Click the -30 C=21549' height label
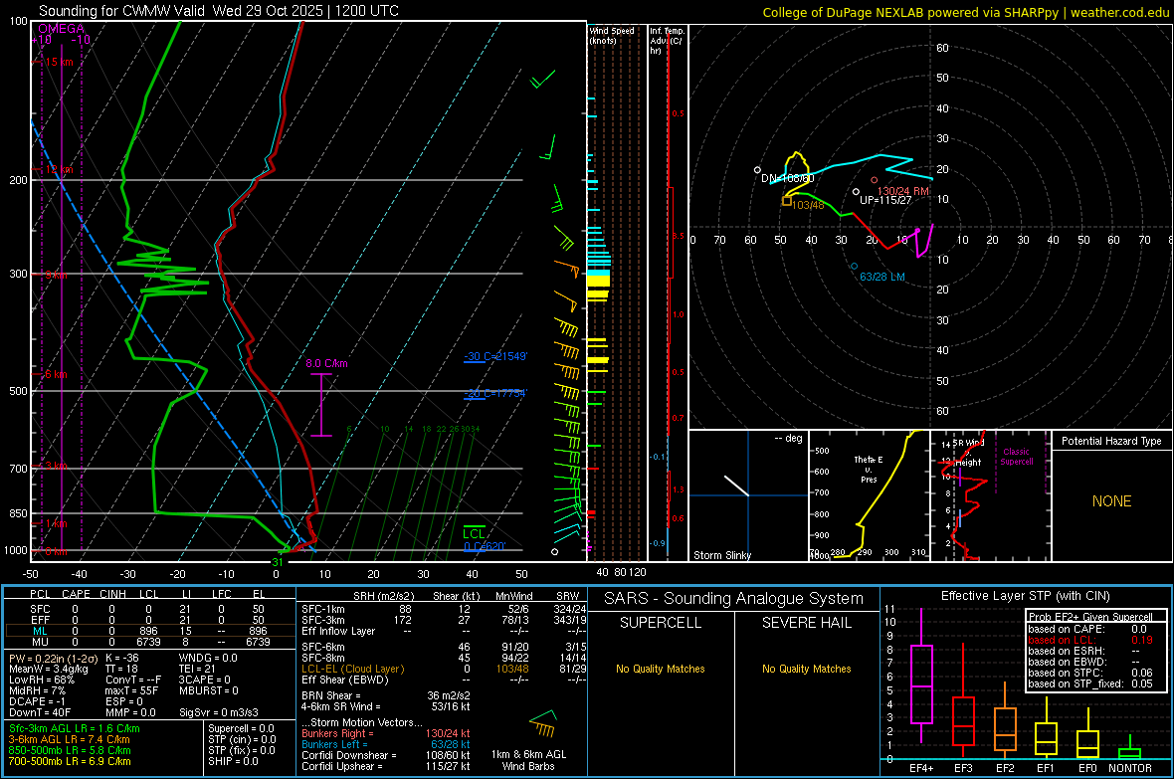 (x=495, y=356)
